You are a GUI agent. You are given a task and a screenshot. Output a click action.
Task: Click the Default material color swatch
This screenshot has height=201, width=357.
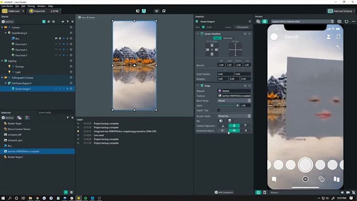[x=219, y=91]
